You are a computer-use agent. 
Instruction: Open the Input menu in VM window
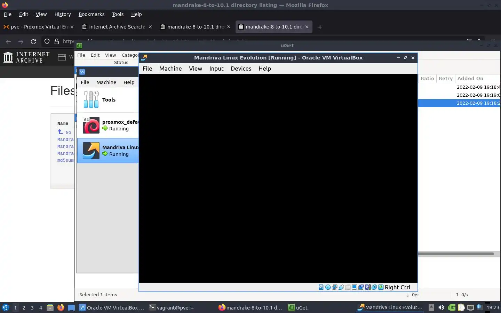pos(216,69)
